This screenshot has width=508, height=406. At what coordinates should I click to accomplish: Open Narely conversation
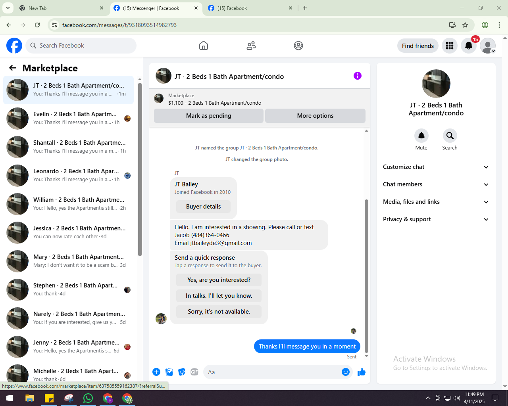click(69, 318)
